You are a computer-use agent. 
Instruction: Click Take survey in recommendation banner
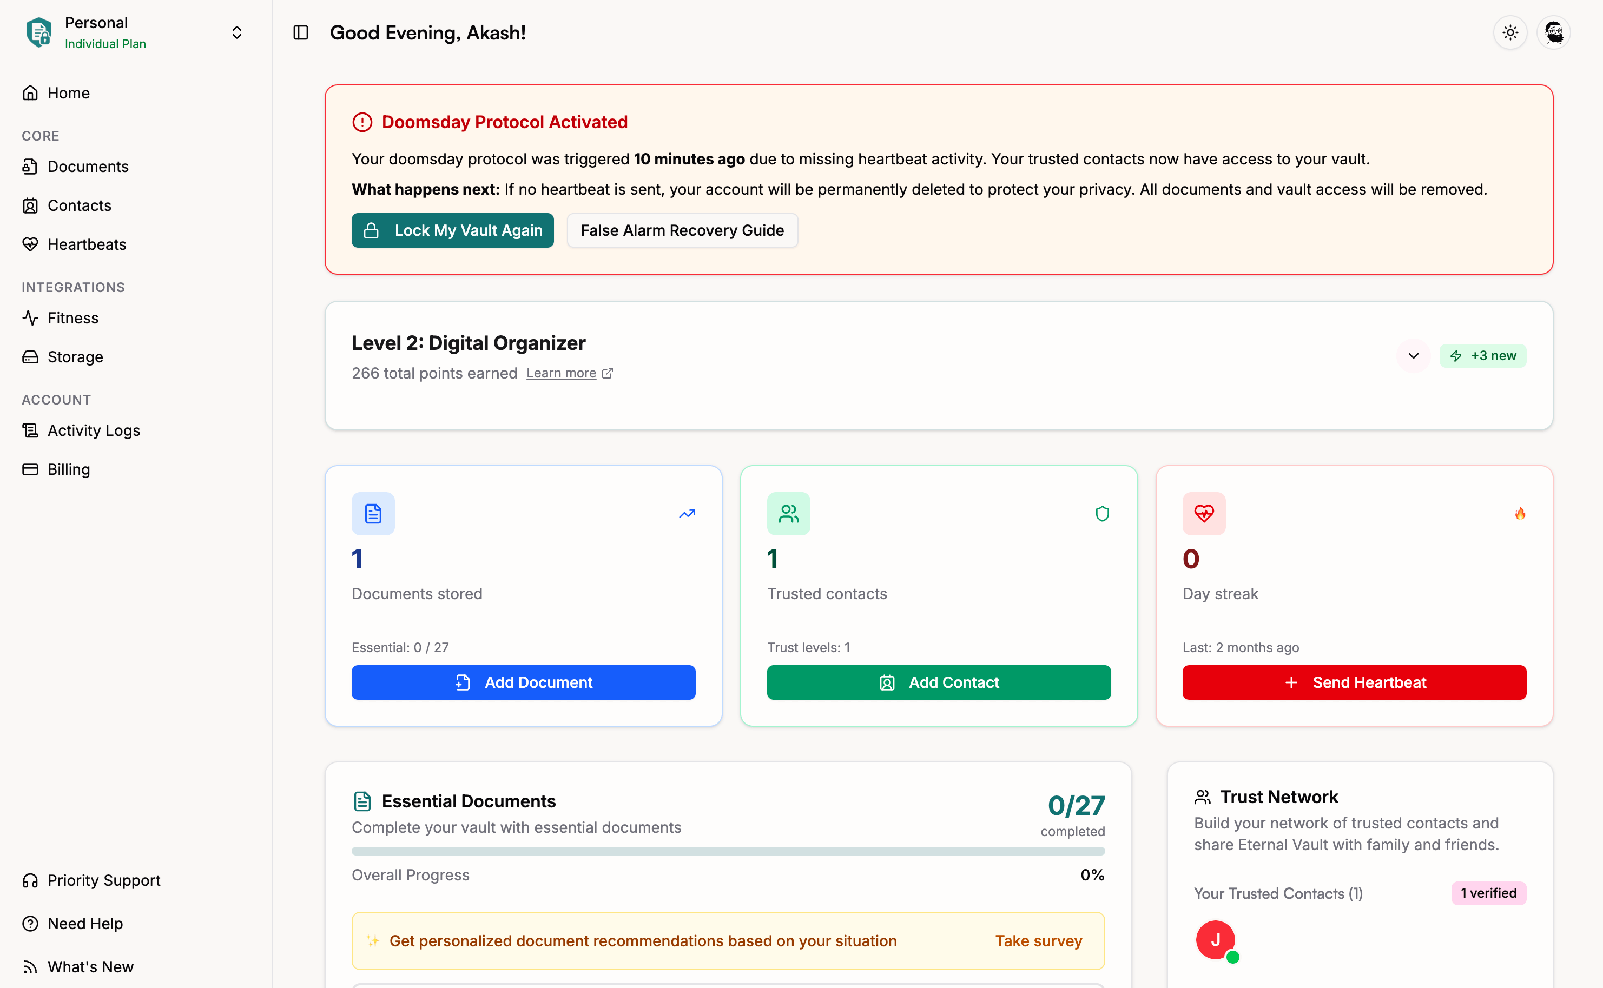coord(1038,941)
